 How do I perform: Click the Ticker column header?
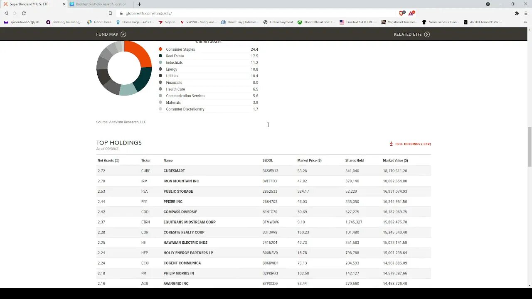[x=146, y=160]
